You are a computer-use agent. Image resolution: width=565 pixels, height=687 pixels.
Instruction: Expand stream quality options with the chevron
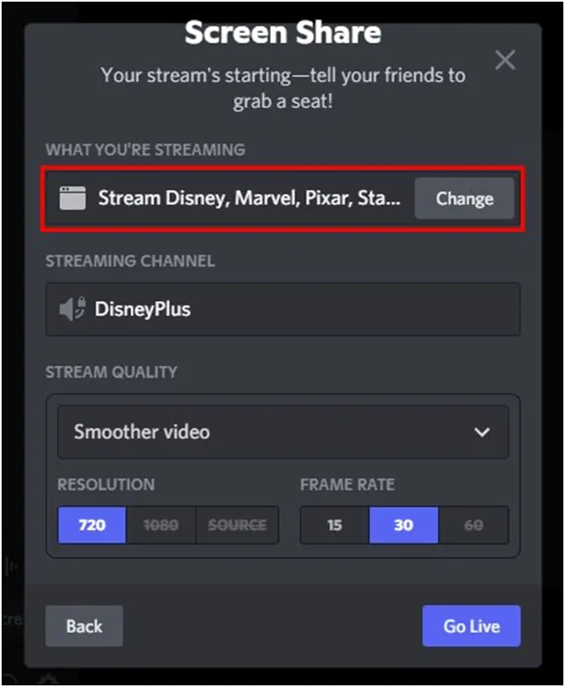coord(482,432)
